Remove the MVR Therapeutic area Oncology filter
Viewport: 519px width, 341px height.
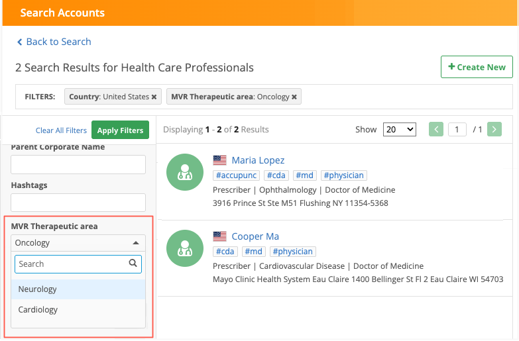(x=294, y=97)
